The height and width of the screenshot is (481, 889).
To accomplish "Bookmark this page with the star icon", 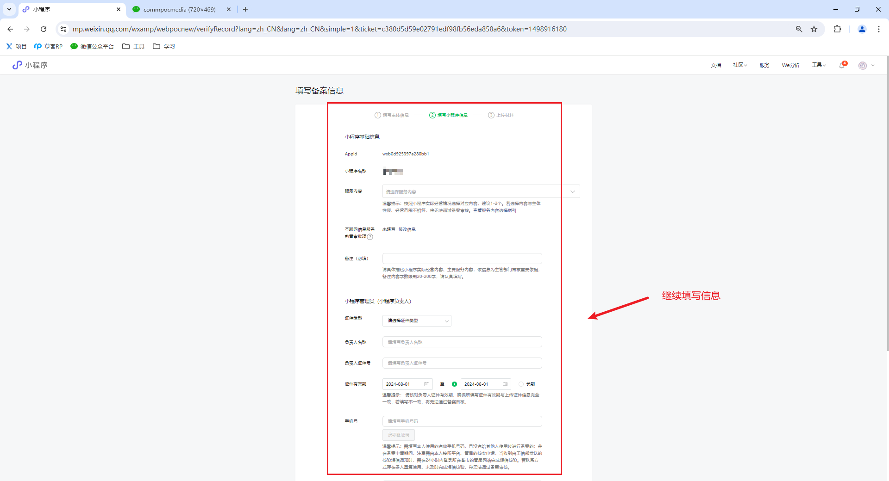I will (x=814, y=29).
